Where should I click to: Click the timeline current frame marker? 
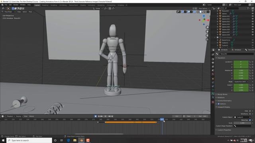162,120
